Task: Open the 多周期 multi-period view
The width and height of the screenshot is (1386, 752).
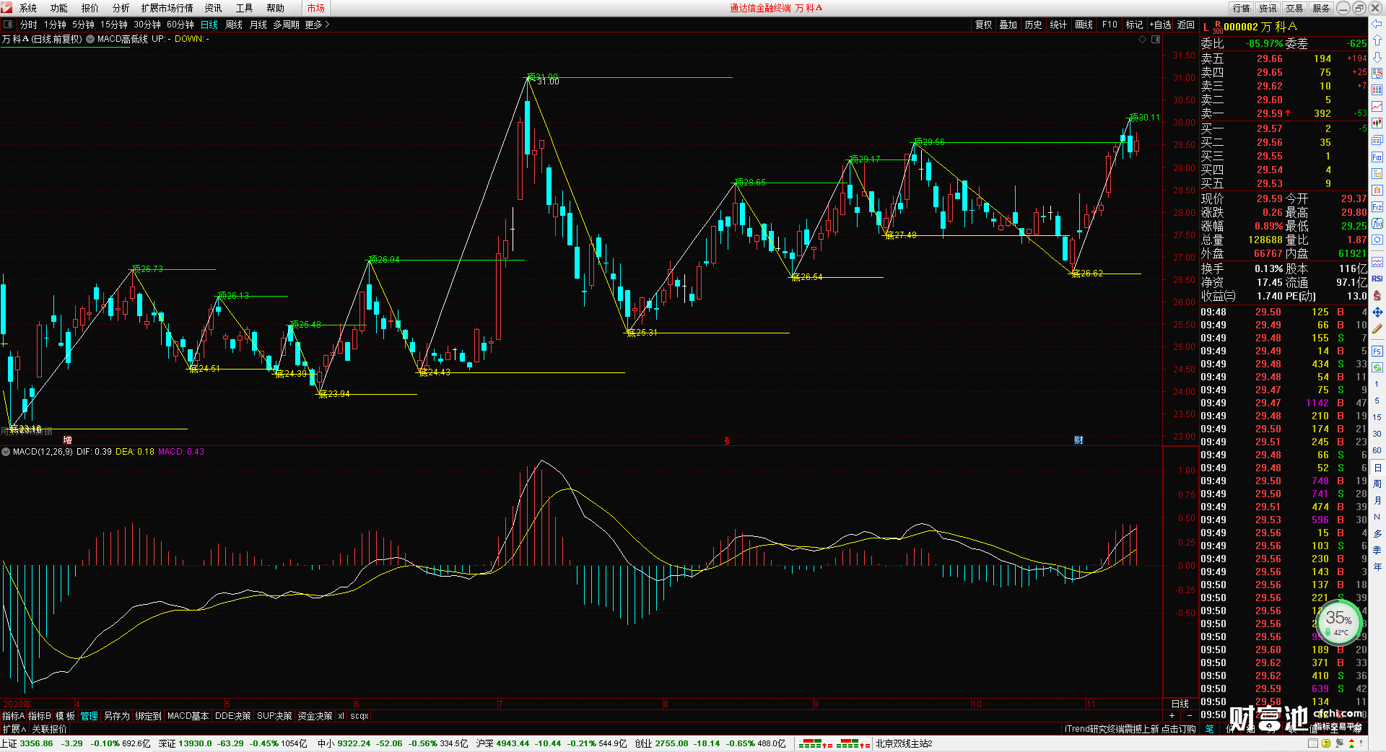Action: 286,25
